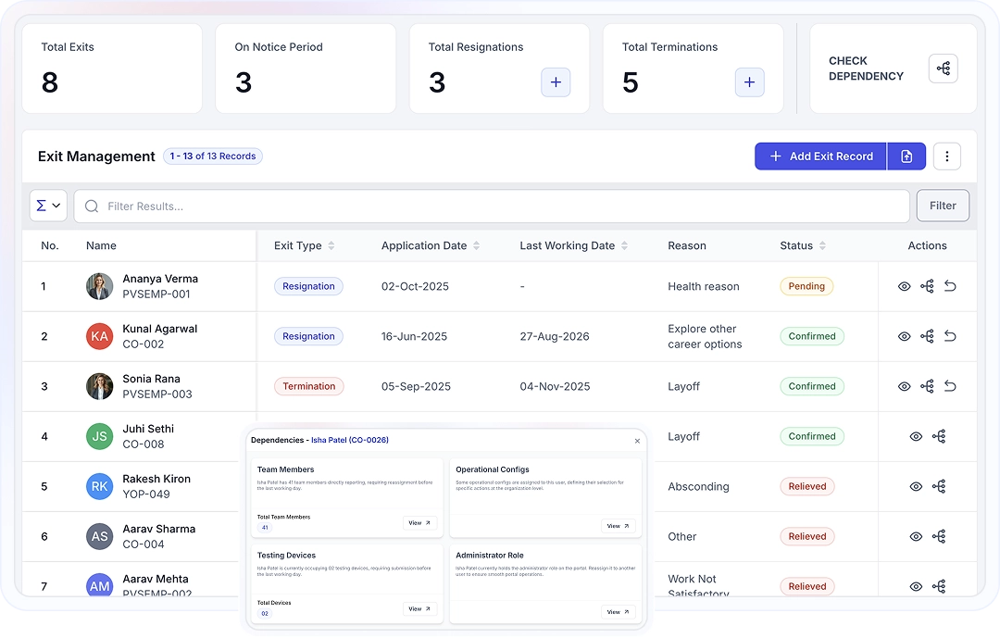Open the Dependencies dialog's Team Members View link
Screen dimensions: 1000x638
coord(420,522)
